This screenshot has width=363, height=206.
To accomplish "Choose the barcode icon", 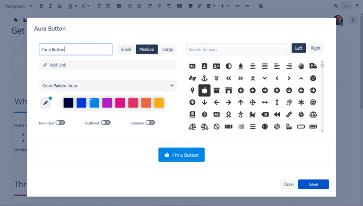I will 241,126.
